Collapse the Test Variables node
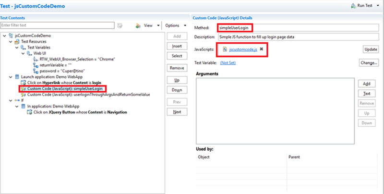The width and height of the screenshot is (384, 194). pos(17,48)
